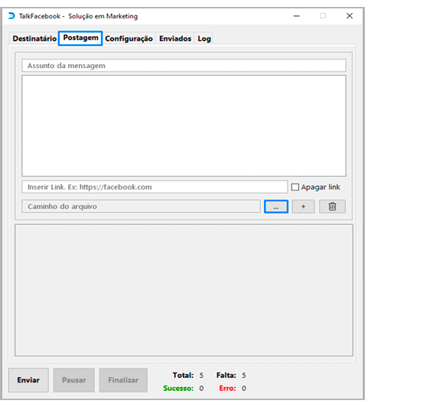Open the Configuração tab
The height and width of the screenshot is (407, 446).
[129, 39]
